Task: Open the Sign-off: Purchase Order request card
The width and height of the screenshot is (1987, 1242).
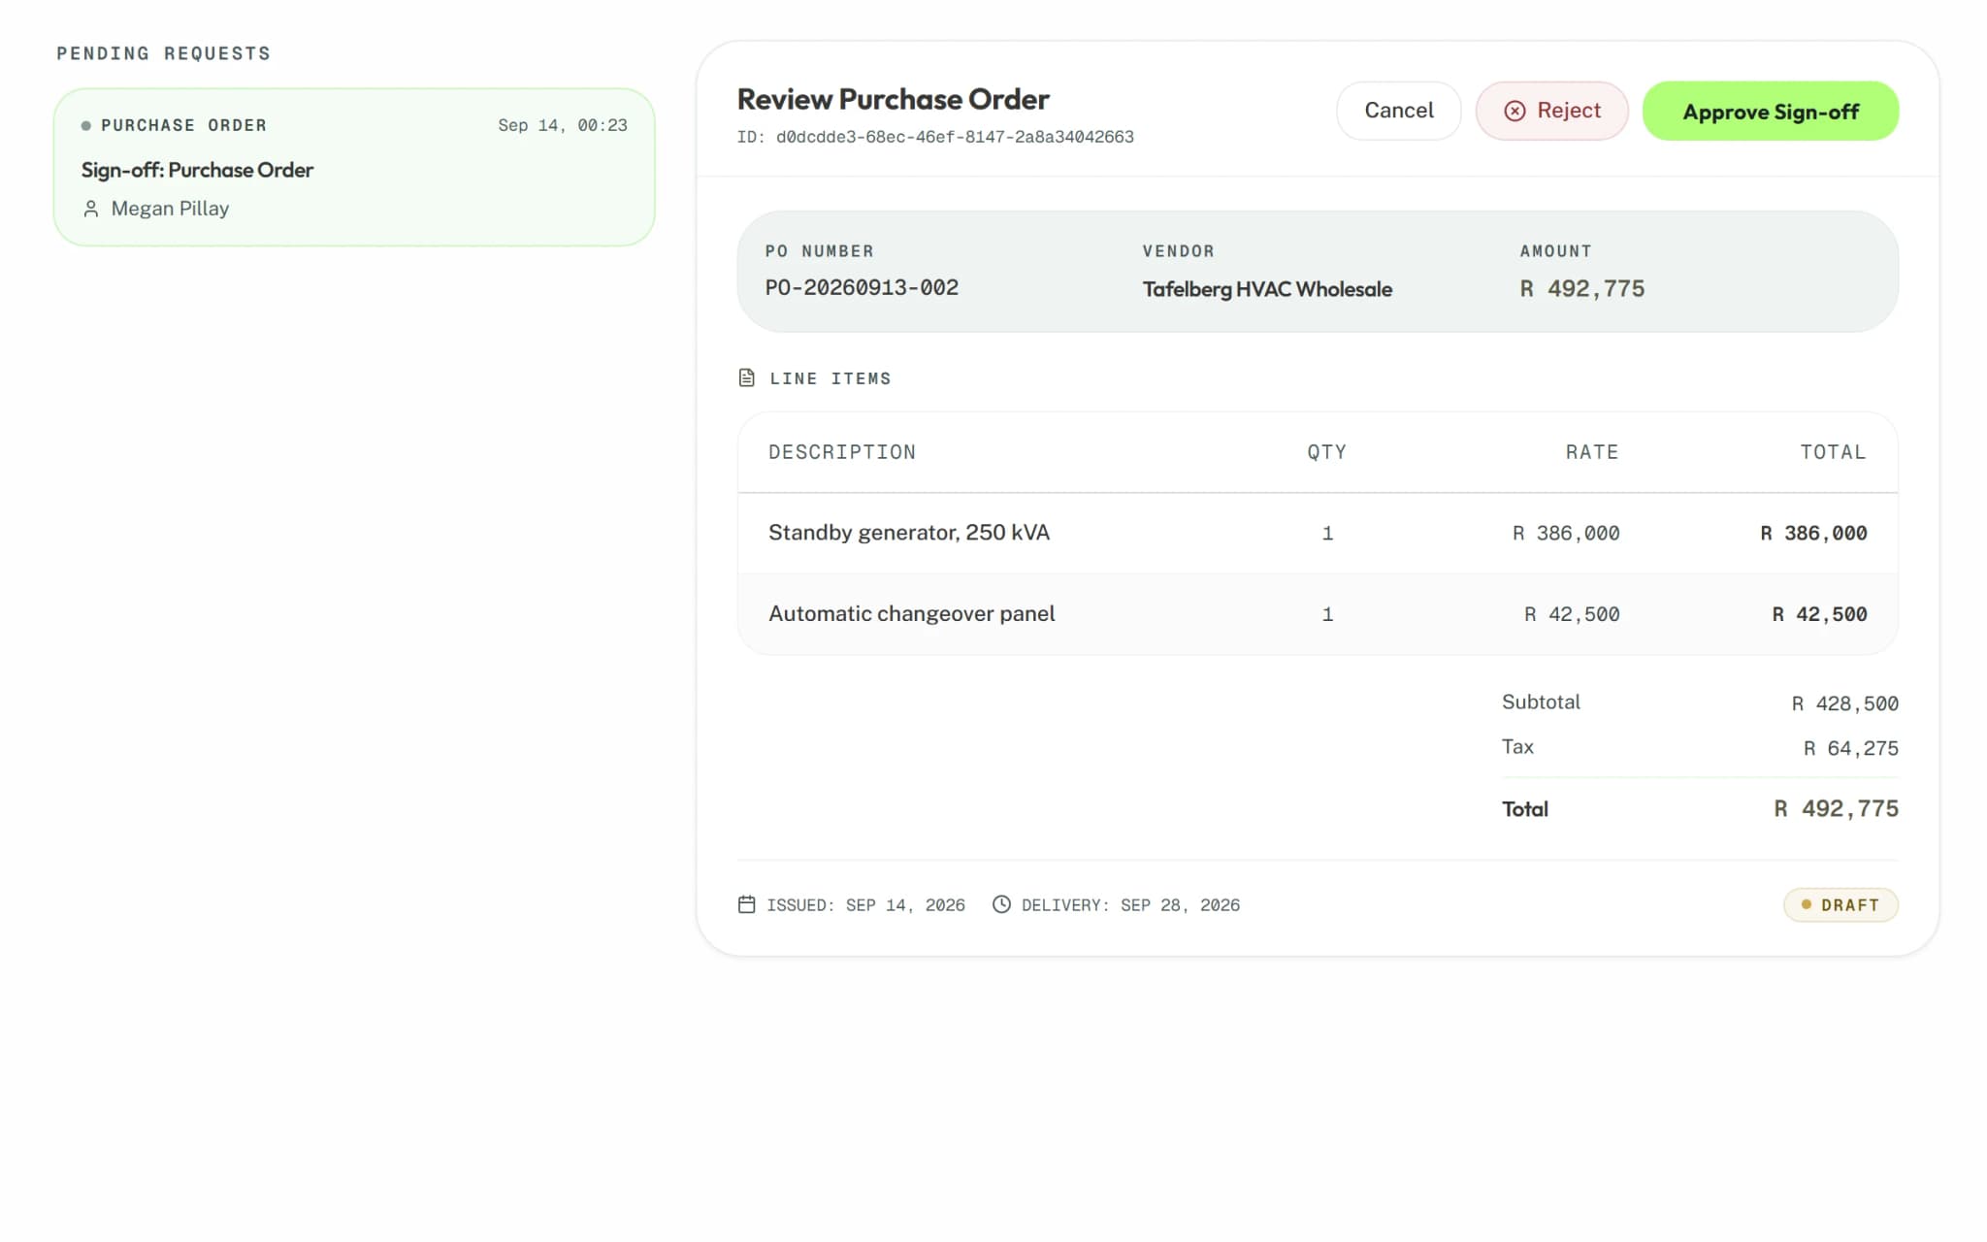Action: tap(354, 167)
